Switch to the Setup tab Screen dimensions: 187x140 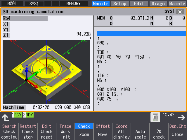[120, 4]
